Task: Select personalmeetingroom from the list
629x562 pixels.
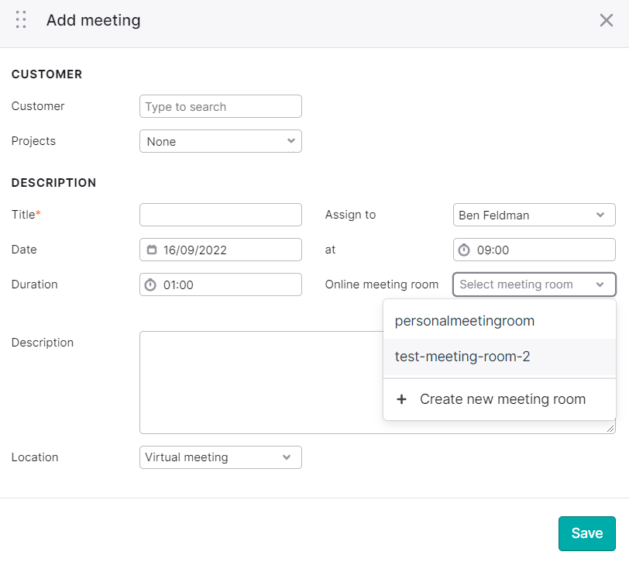Action: (464, 320)
